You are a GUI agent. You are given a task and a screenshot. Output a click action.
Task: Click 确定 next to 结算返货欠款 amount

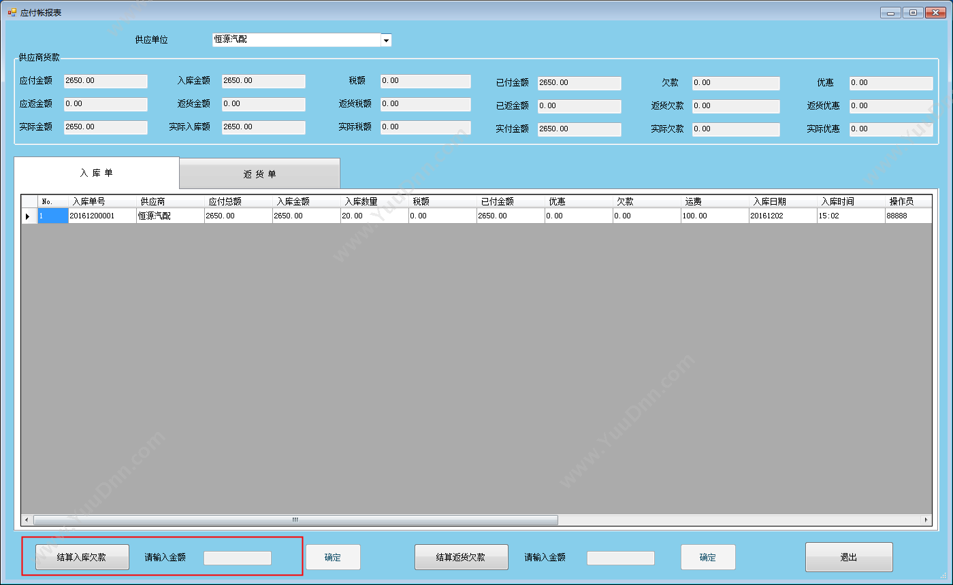[708, 557]
